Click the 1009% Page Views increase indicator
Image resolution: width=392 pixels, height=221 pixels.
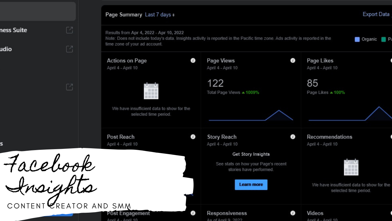coord(251,92)
